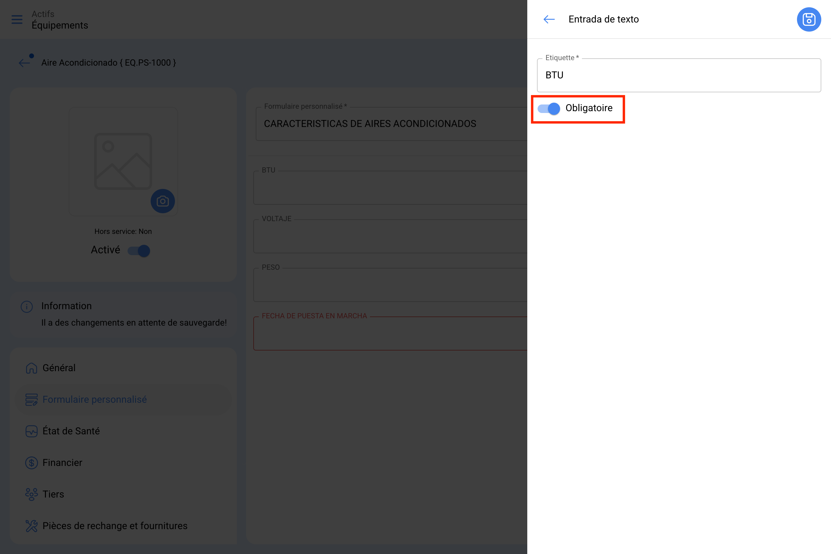Click the Etiquette field containing BTU
This screenshot has width=831, height=554.
679,75
